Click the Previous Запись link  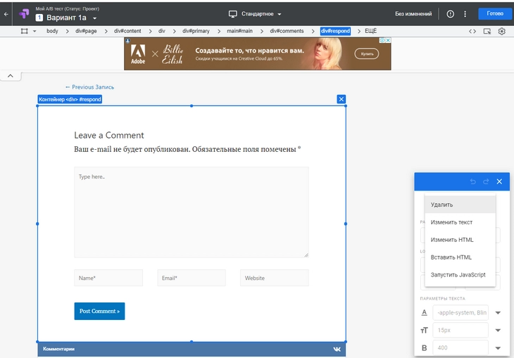89,87
